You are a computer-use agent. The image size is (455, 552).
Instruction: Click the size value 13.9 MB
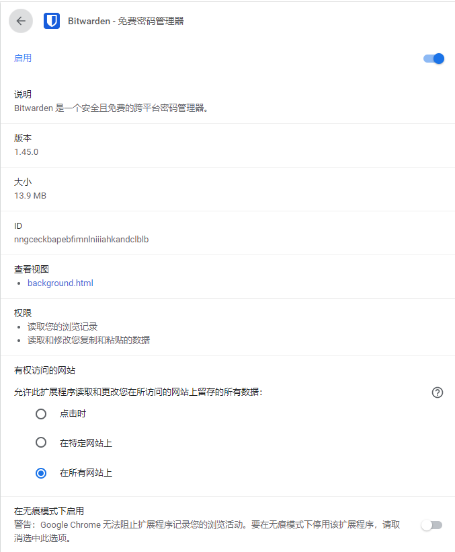[x=30, y=196]
